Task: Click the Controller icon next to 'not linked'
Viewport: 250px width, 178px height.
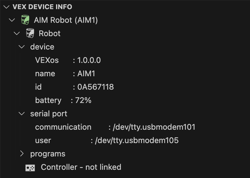Action: pos(30,167)
